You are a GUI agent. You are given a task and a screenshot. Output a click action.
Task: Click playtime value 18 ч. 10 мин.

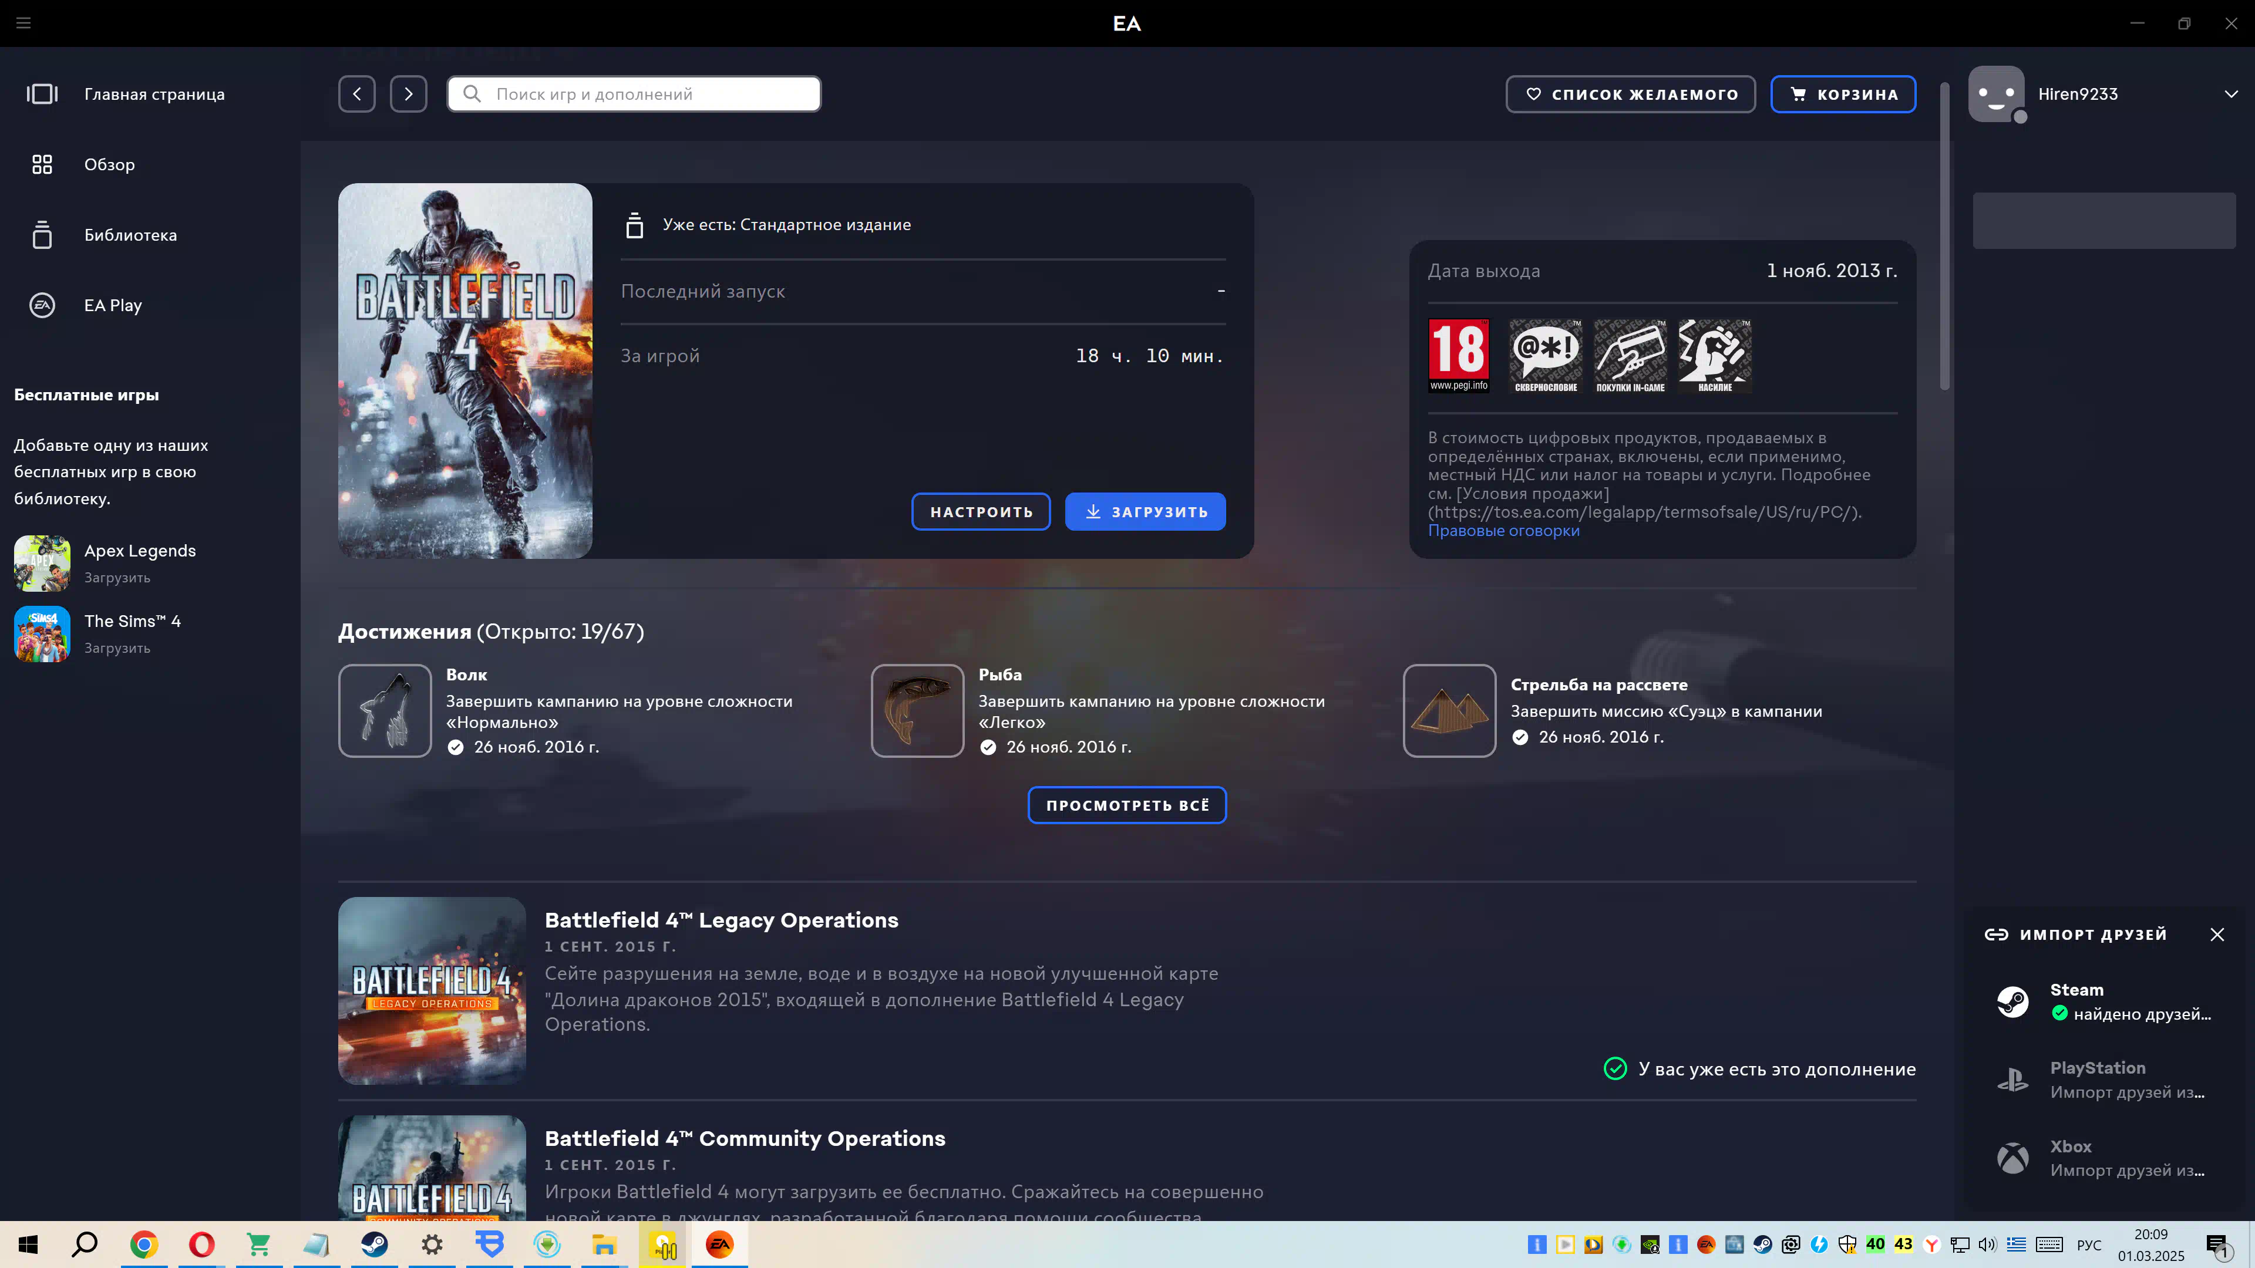tap(1150, 356)
